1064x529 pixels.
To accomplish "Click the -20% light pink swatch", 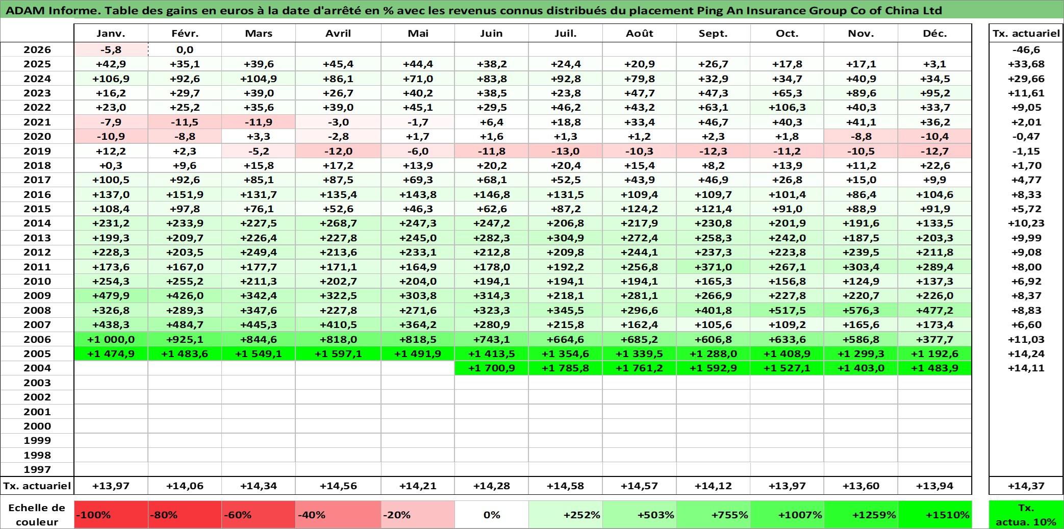I will (418, 515).
